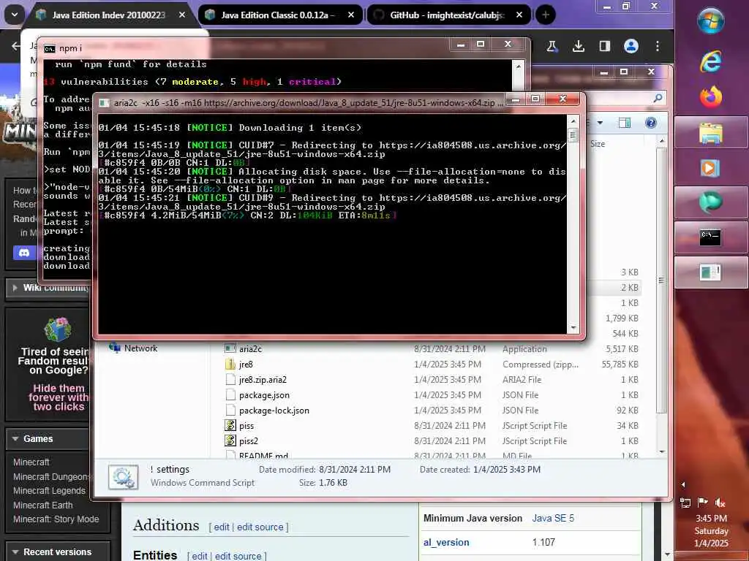This screenshot has height=561, width=749.
Task: Click the Hide them forever ad text
Action: 59,397
